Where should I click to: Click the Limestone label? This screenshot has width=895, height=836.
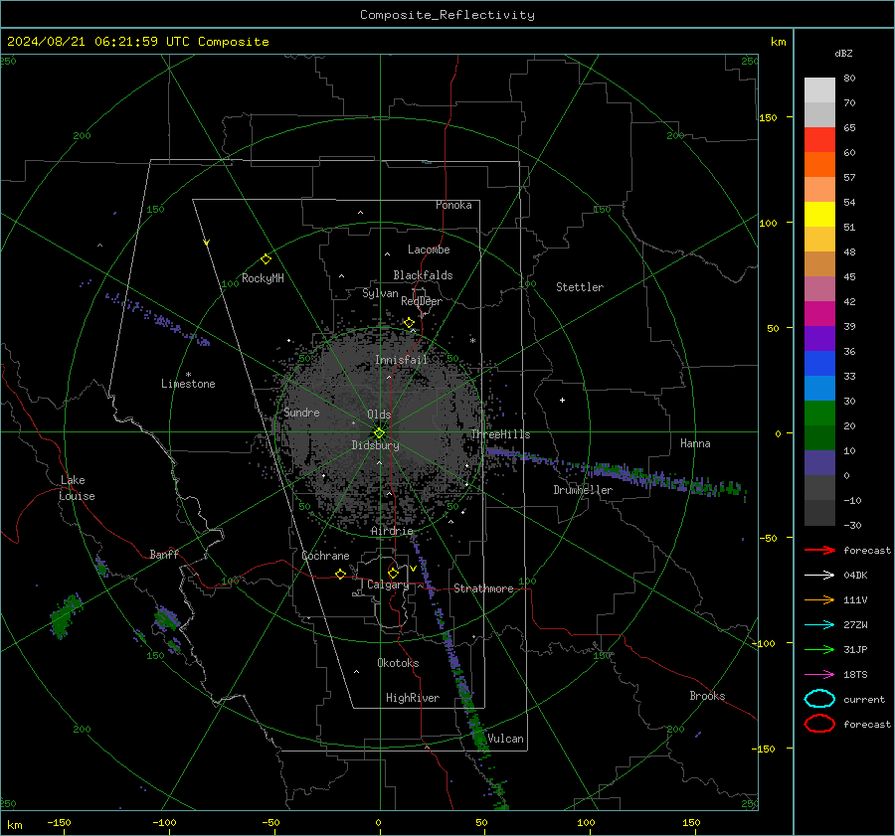coord(188,384)
